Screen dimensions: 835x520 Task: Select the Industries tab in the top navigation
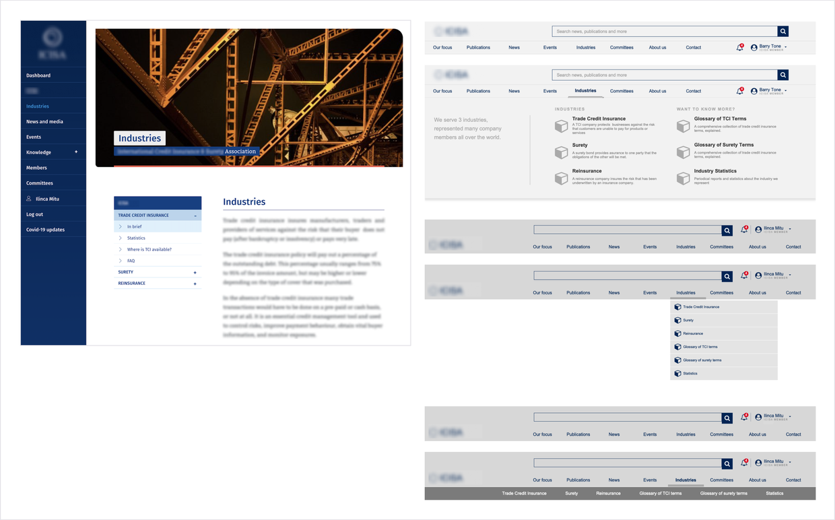[x=586, y=91]
